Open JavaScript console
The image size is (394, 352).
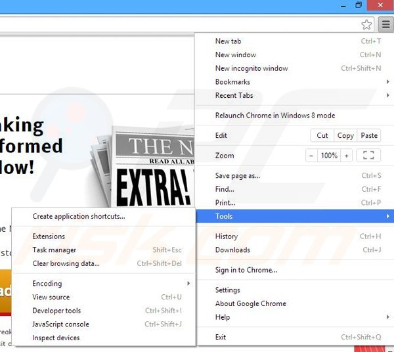pos(104,324)
